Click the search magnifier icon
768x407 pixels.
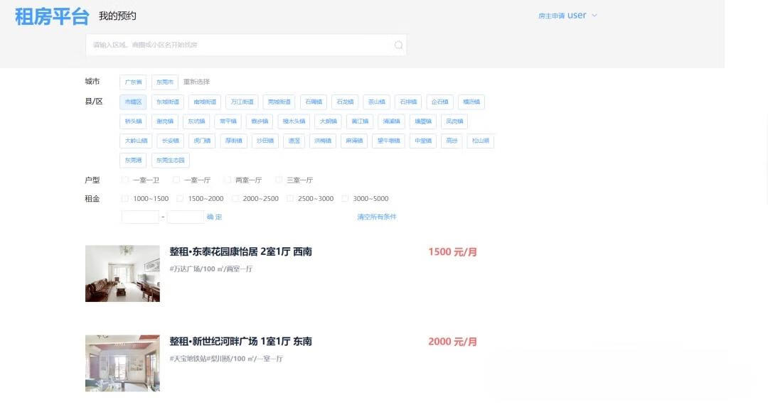click(398, 45)
